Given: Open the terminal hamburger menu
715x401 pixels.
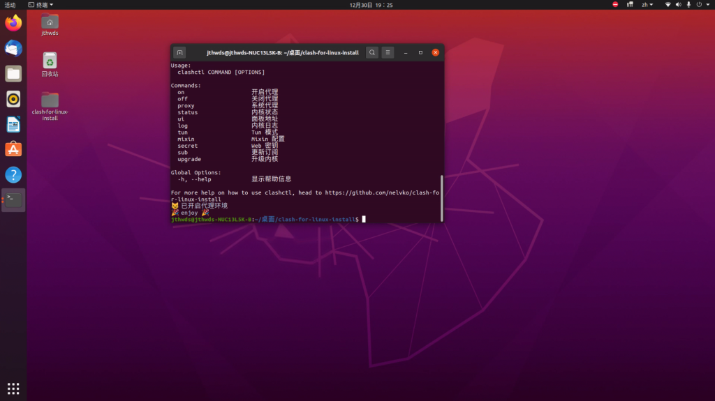Looking at the screenshot, I should tap(388, 52).
